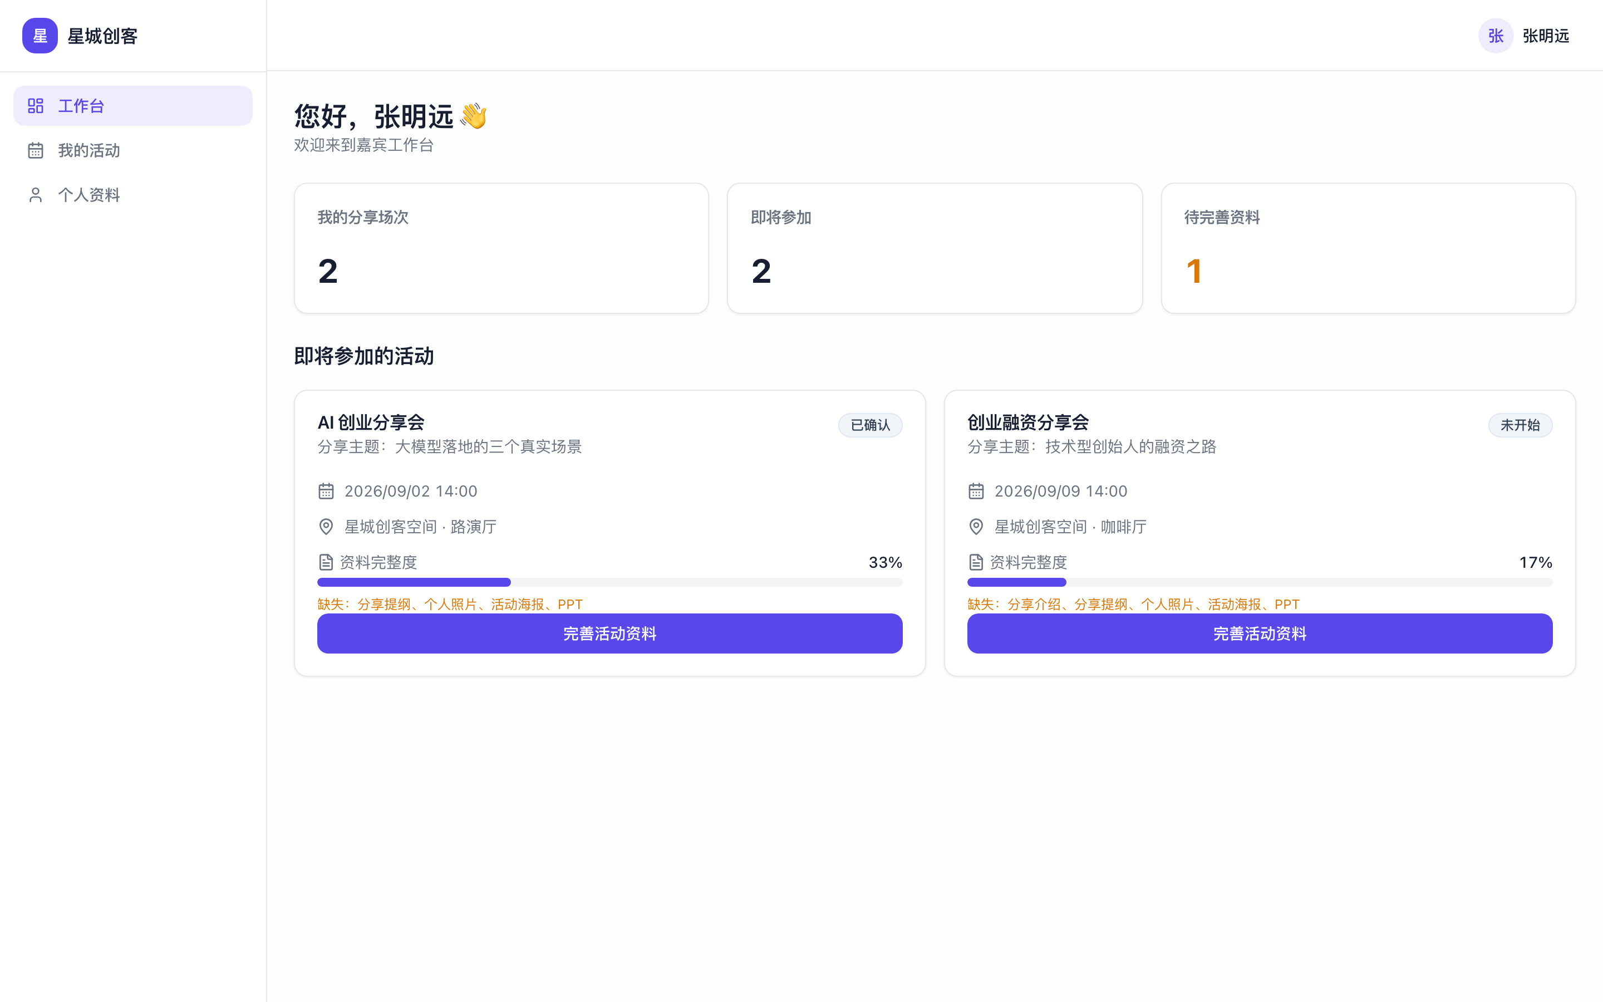Go to 我的活动 menu item

133,150
